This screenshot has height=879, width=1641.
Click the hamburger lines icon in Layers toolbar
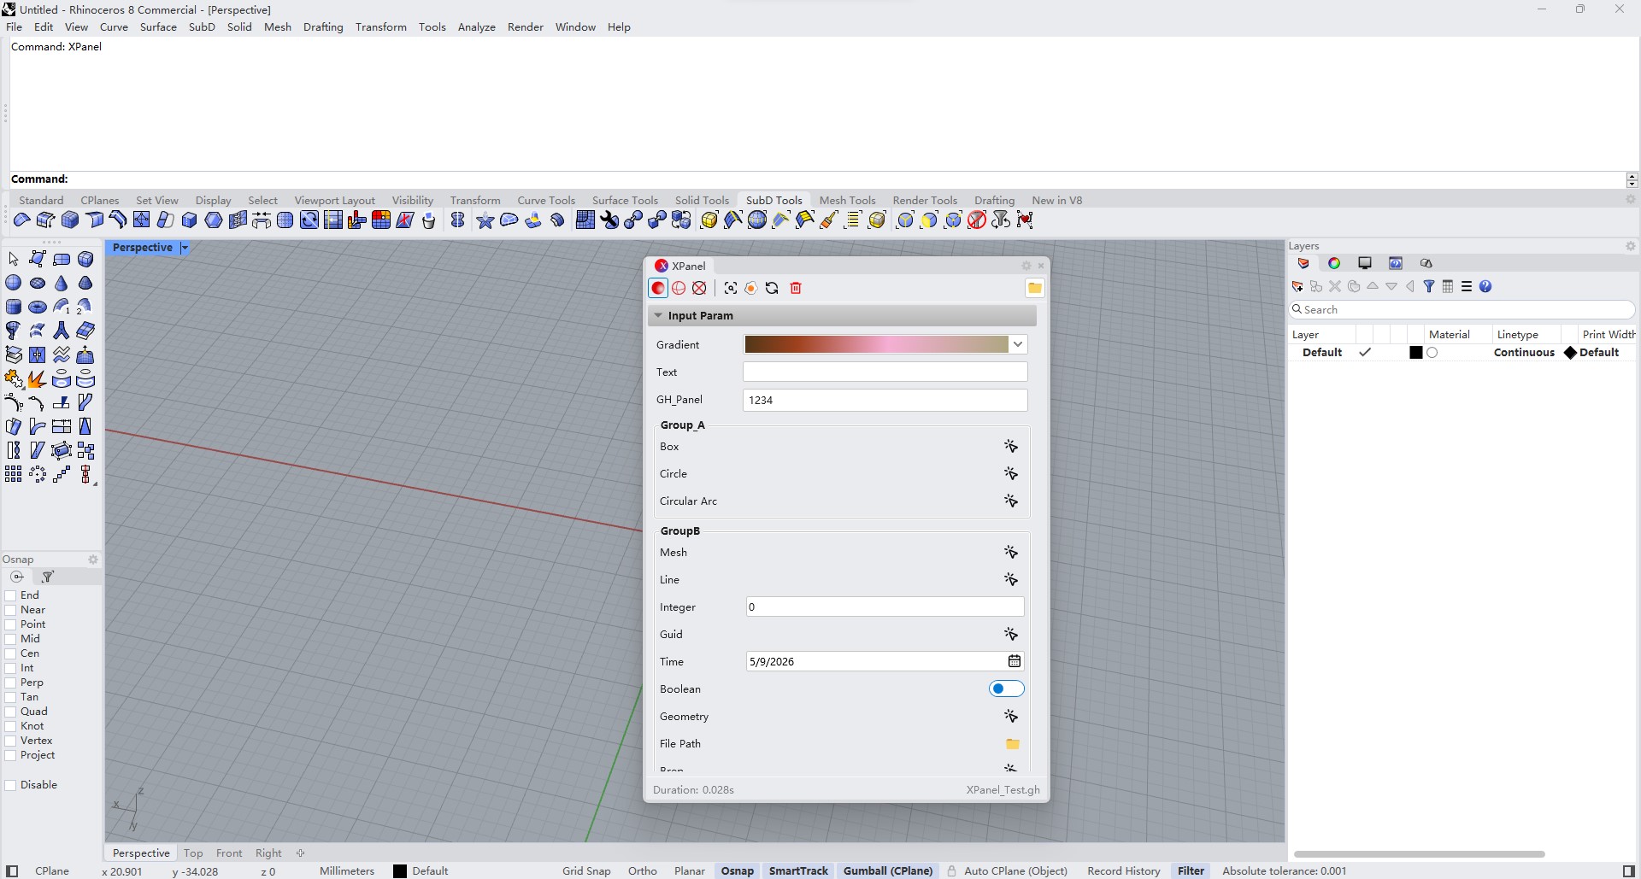tap(1467, 286)
